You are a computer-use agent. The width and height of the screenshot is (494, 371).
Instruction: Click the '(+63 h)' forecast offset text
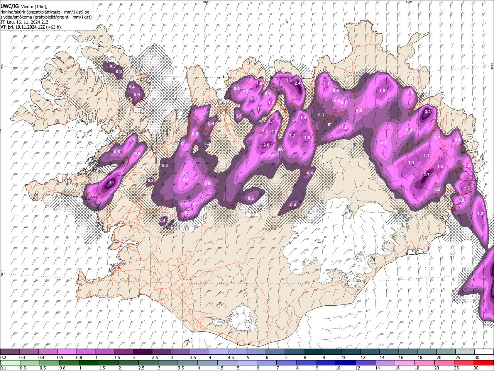[x=53, y=27]
